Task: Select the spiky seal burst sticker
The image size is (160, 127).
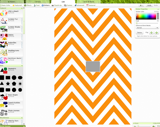Action: click(x=20, y=90)
